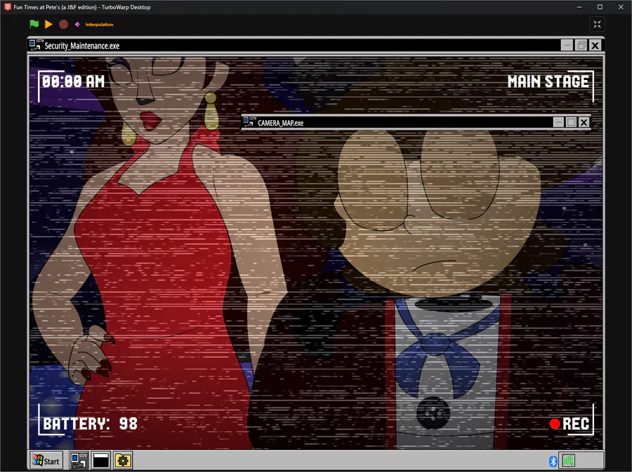Maximize the TurboWarp Desktop window
The width and height of the screenshot is (632, 472).
point(600,7)
